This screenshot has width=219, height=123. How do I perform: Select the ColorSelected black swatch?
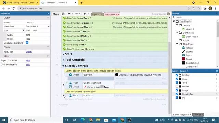[183, 63]
